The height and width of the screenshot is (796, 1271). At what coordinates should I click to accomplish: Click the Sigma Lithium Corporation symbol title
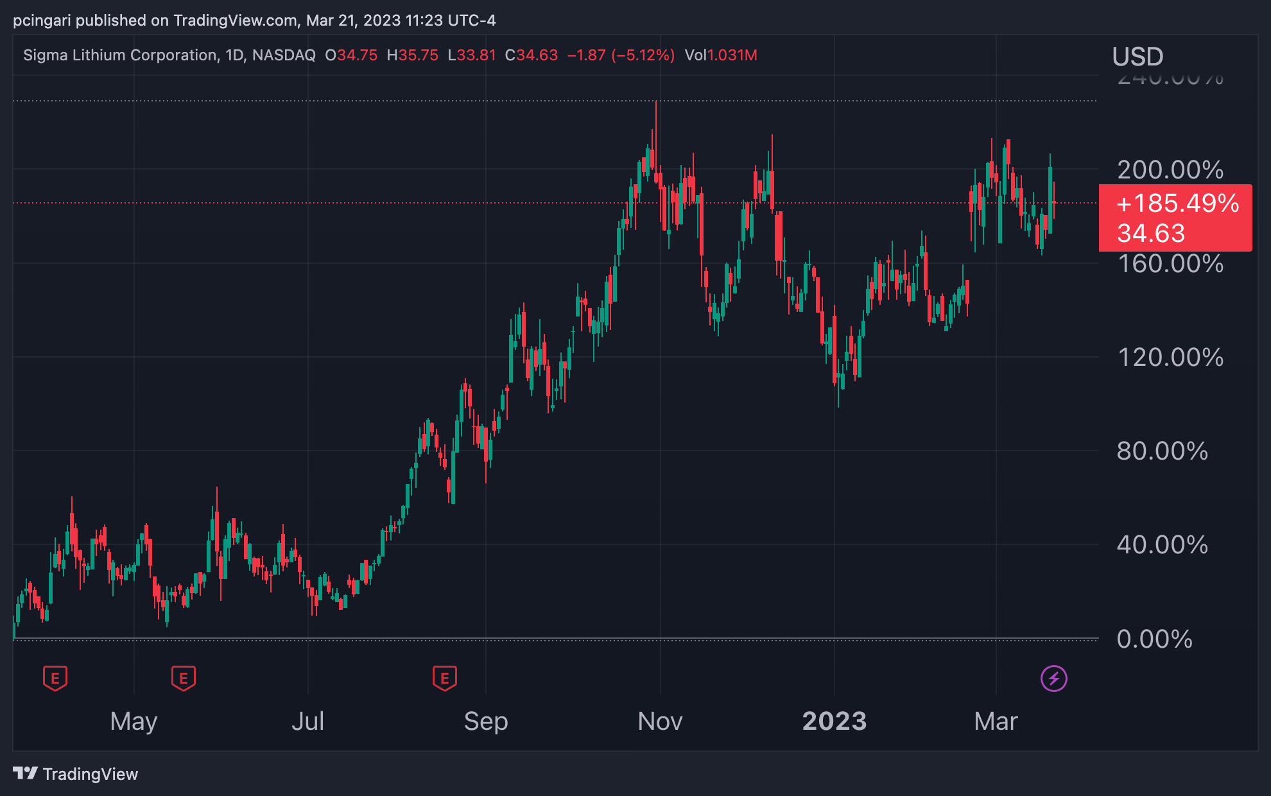pyautogui.click(x=169, y=55)
